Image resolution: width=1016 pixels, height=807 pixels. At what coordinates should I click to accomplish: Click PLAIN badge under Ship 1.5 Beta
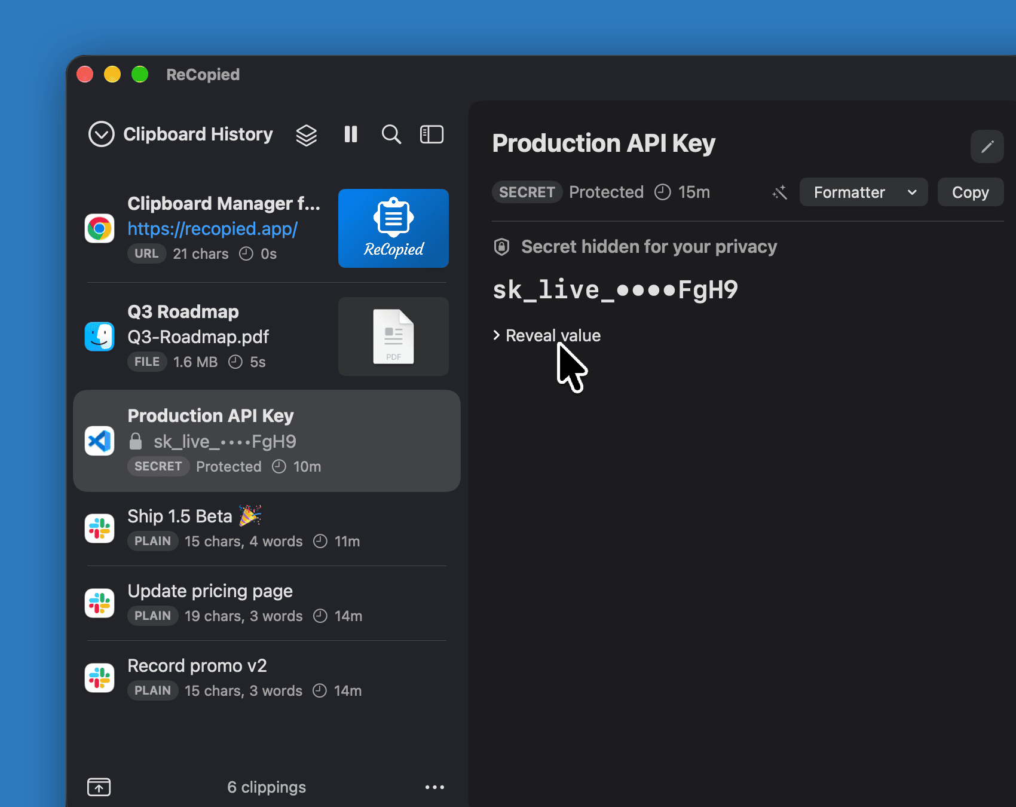pyautogui.click(x=152, y=541)
